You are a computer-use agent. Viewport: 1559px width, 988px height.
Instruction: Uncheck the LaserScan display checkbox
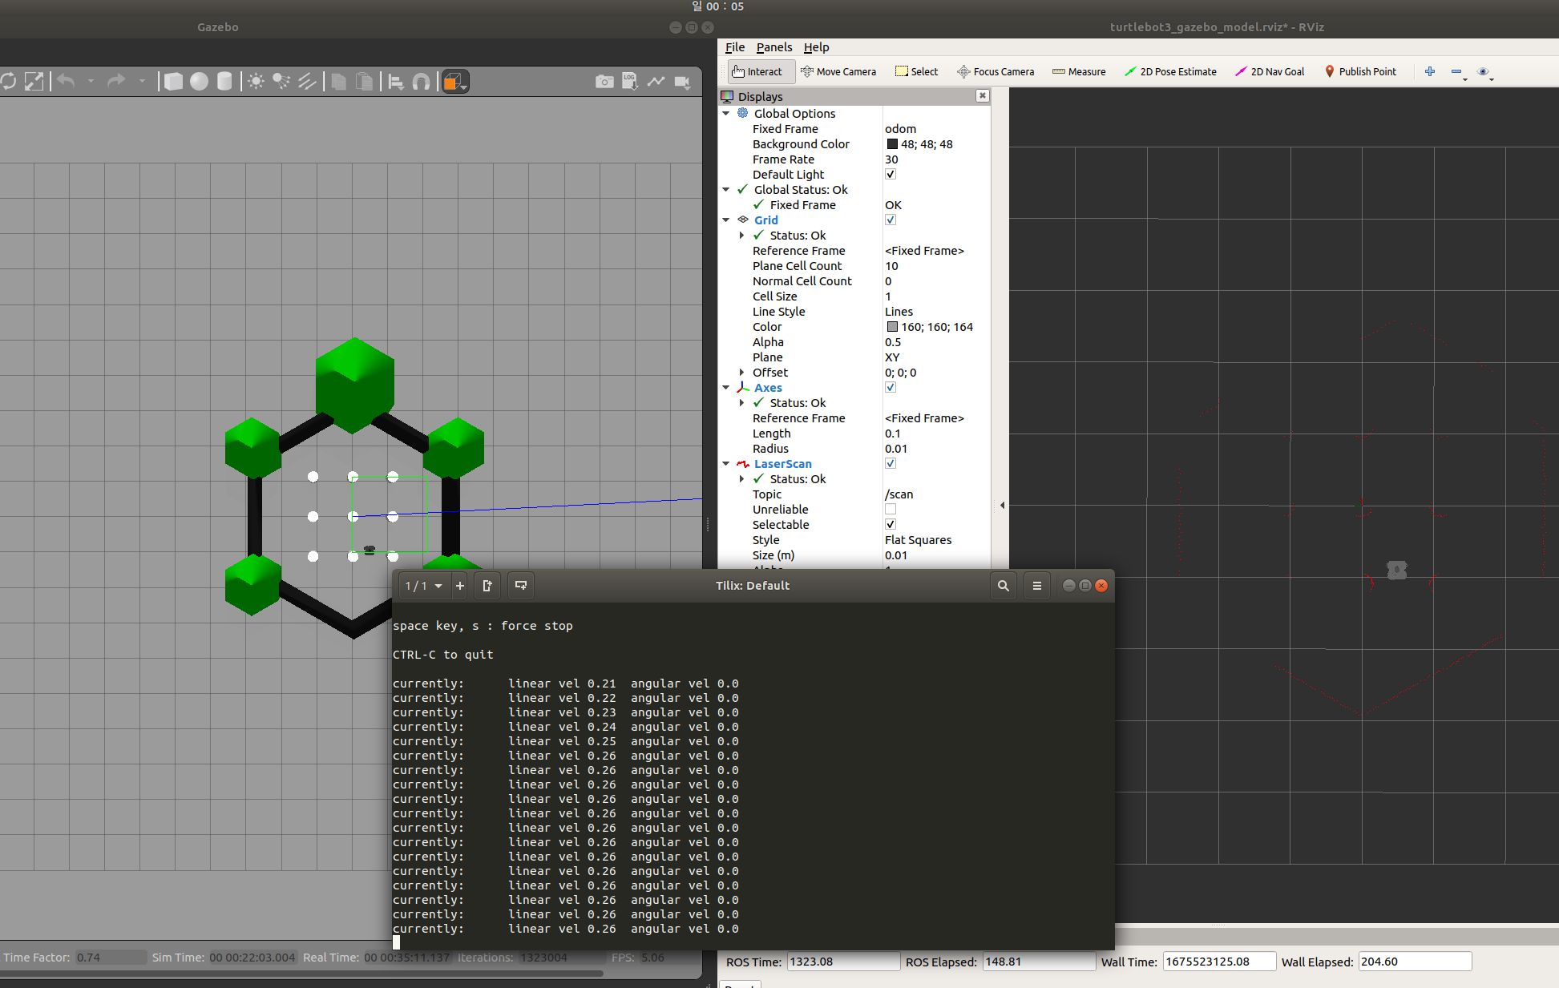coord(891,463)
